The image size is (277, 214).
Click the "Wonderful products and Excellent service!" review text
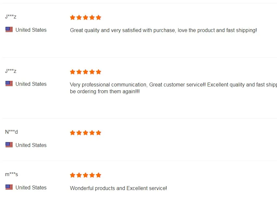pos(118,188)
